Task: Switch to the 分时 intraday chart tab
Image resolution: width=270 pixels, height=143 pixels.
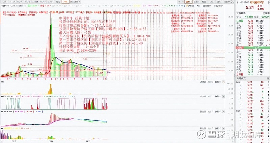Action: pyautogui.click(x=5, y=2)
